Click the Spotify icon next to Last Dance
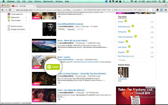Screen dimensions: 168x105 coord(129,46)
